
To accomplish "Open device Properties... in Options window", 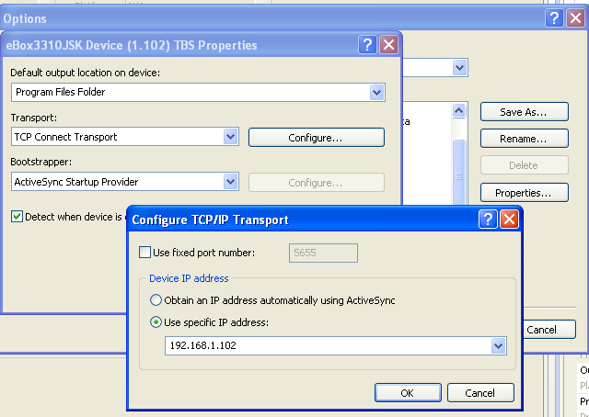I will 523,193.
